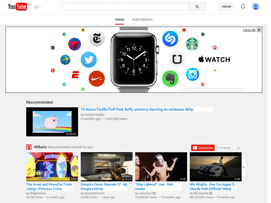The width and height of the screenshot is (271, 203).
Task: Click the ESPN icon in ad
Action: click(75, 75)
